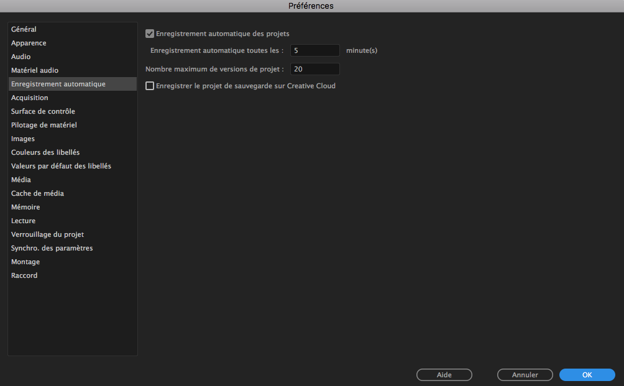Click the Préférences window title
Screen dimensions: 624x386
tap(311, 6)
